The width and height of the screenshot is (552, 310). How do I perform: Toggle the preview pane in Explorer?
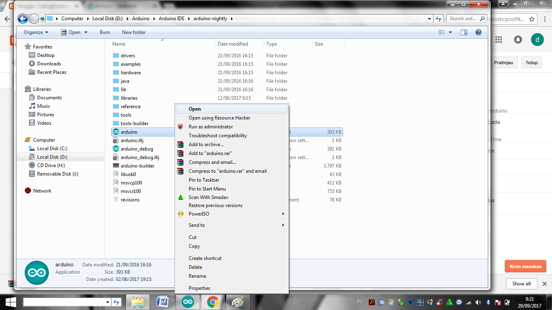point(464,32)
